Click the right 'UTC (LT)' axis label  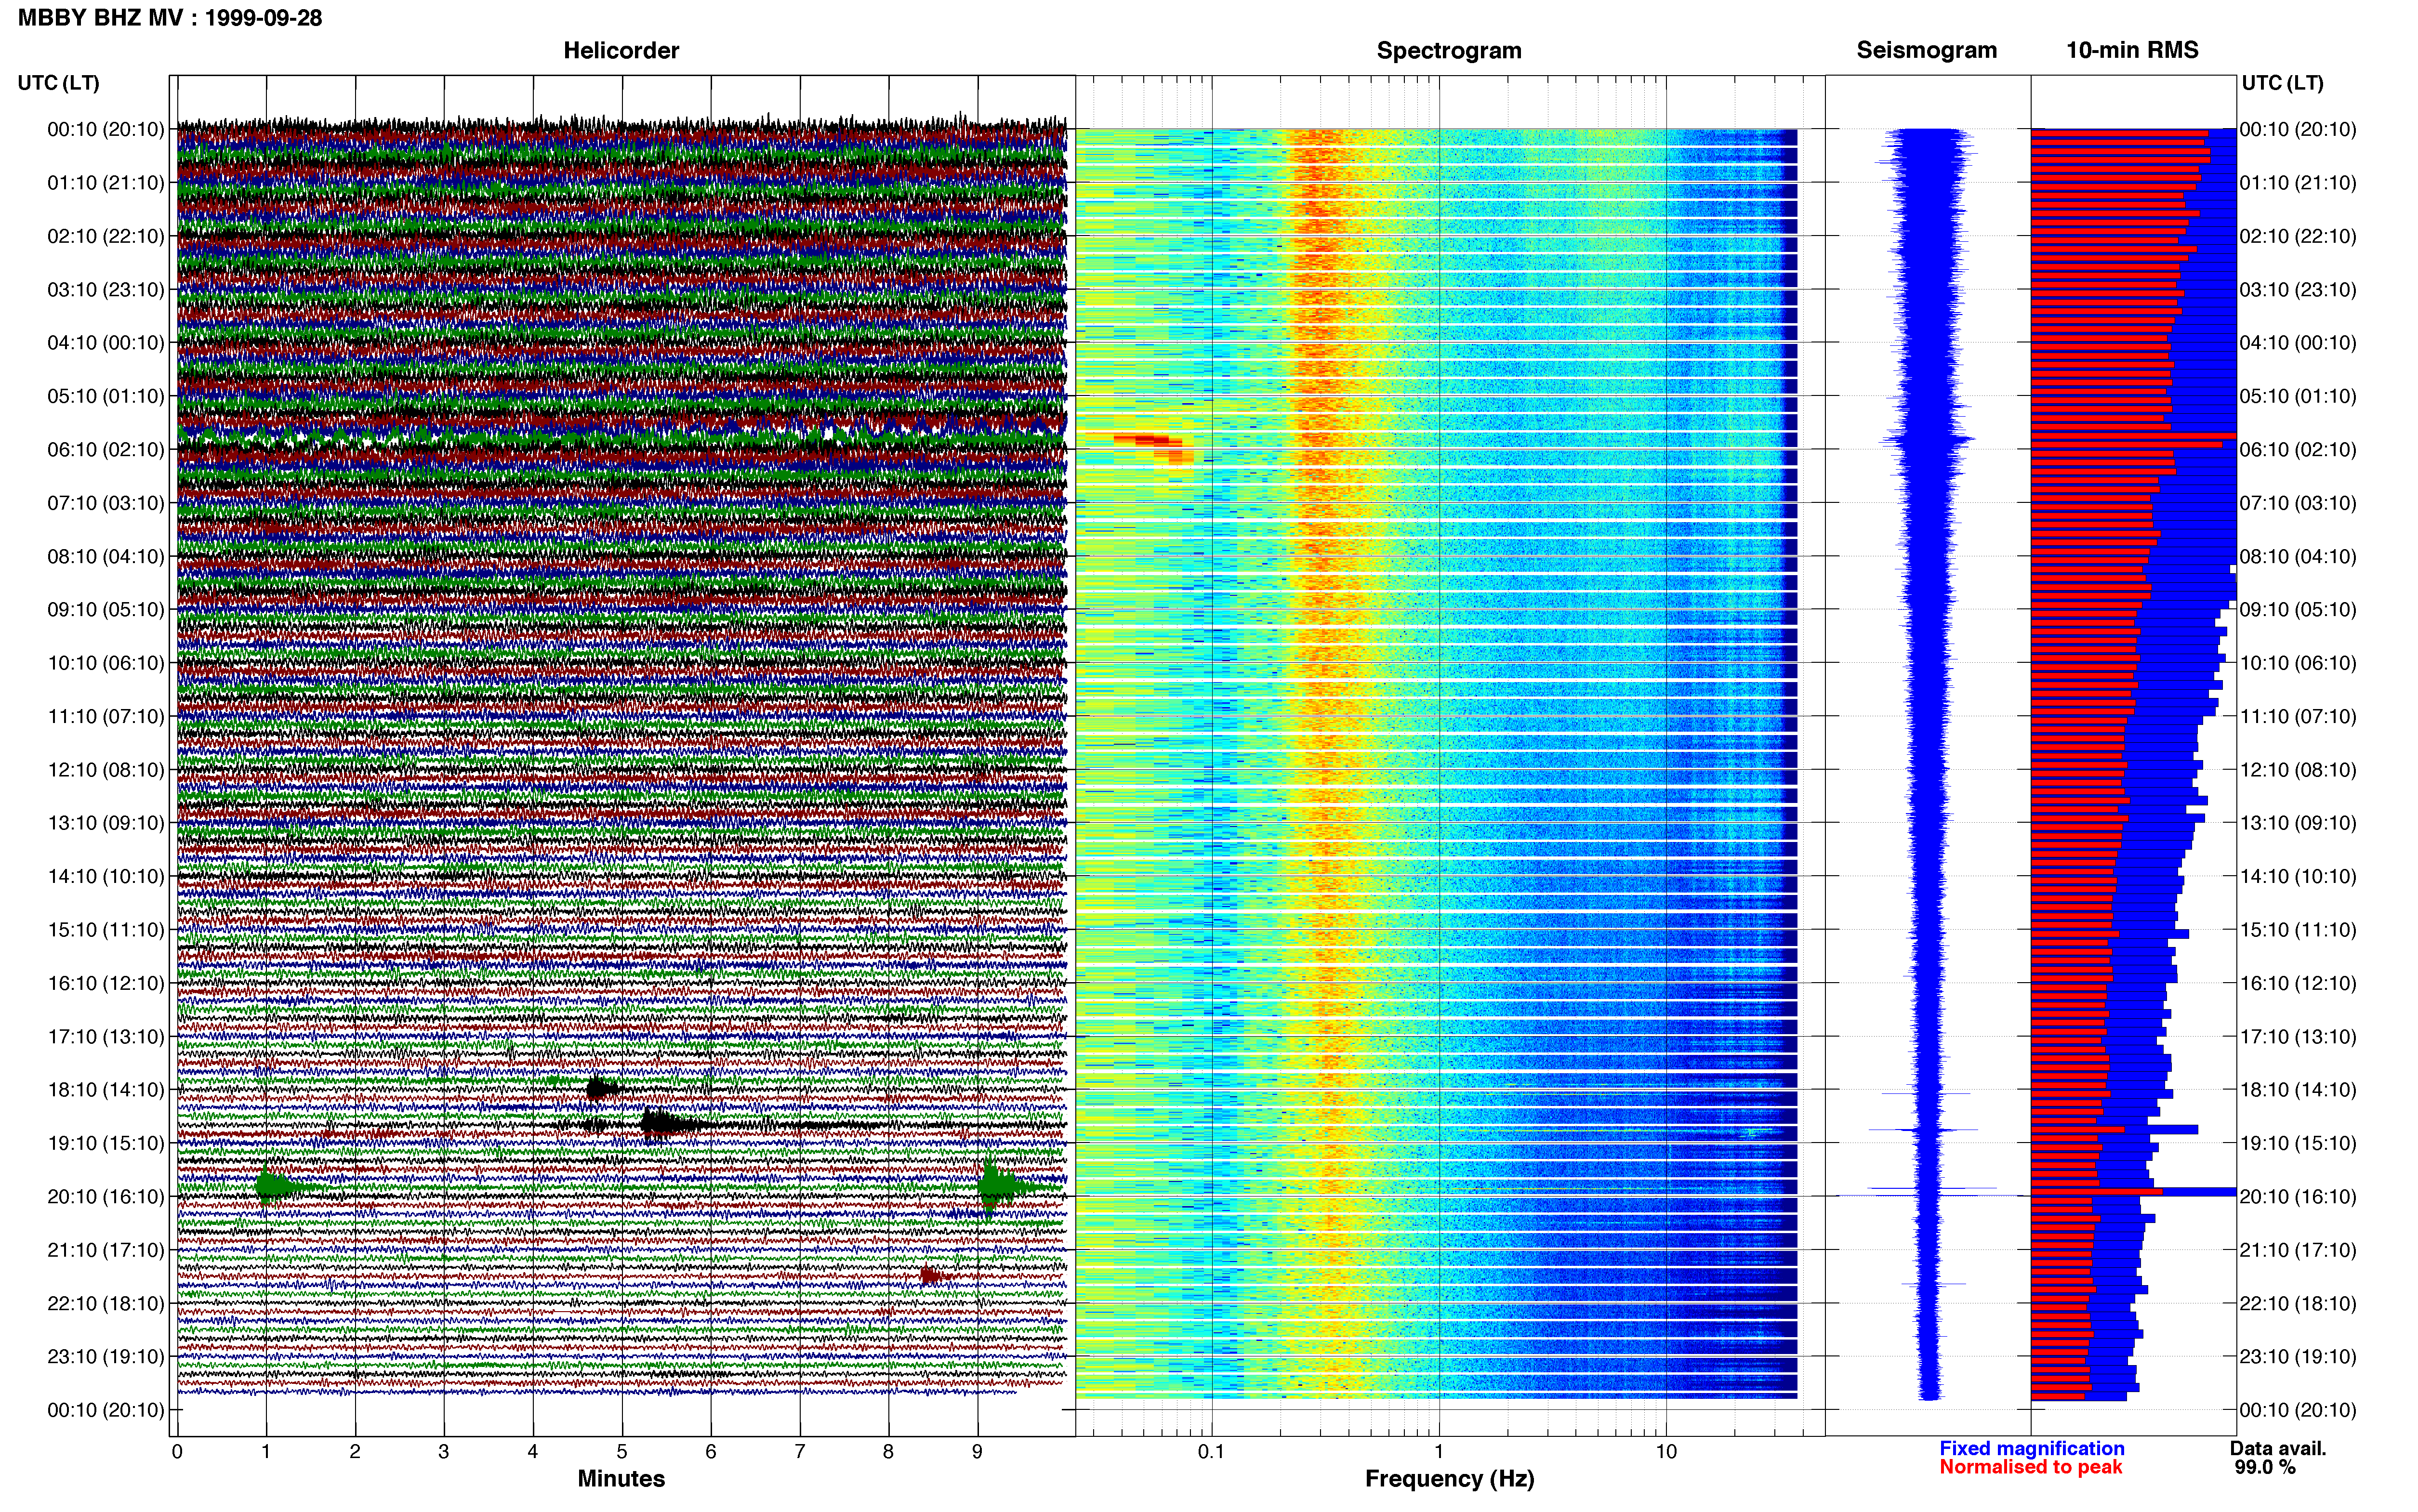pos(2282,83)
